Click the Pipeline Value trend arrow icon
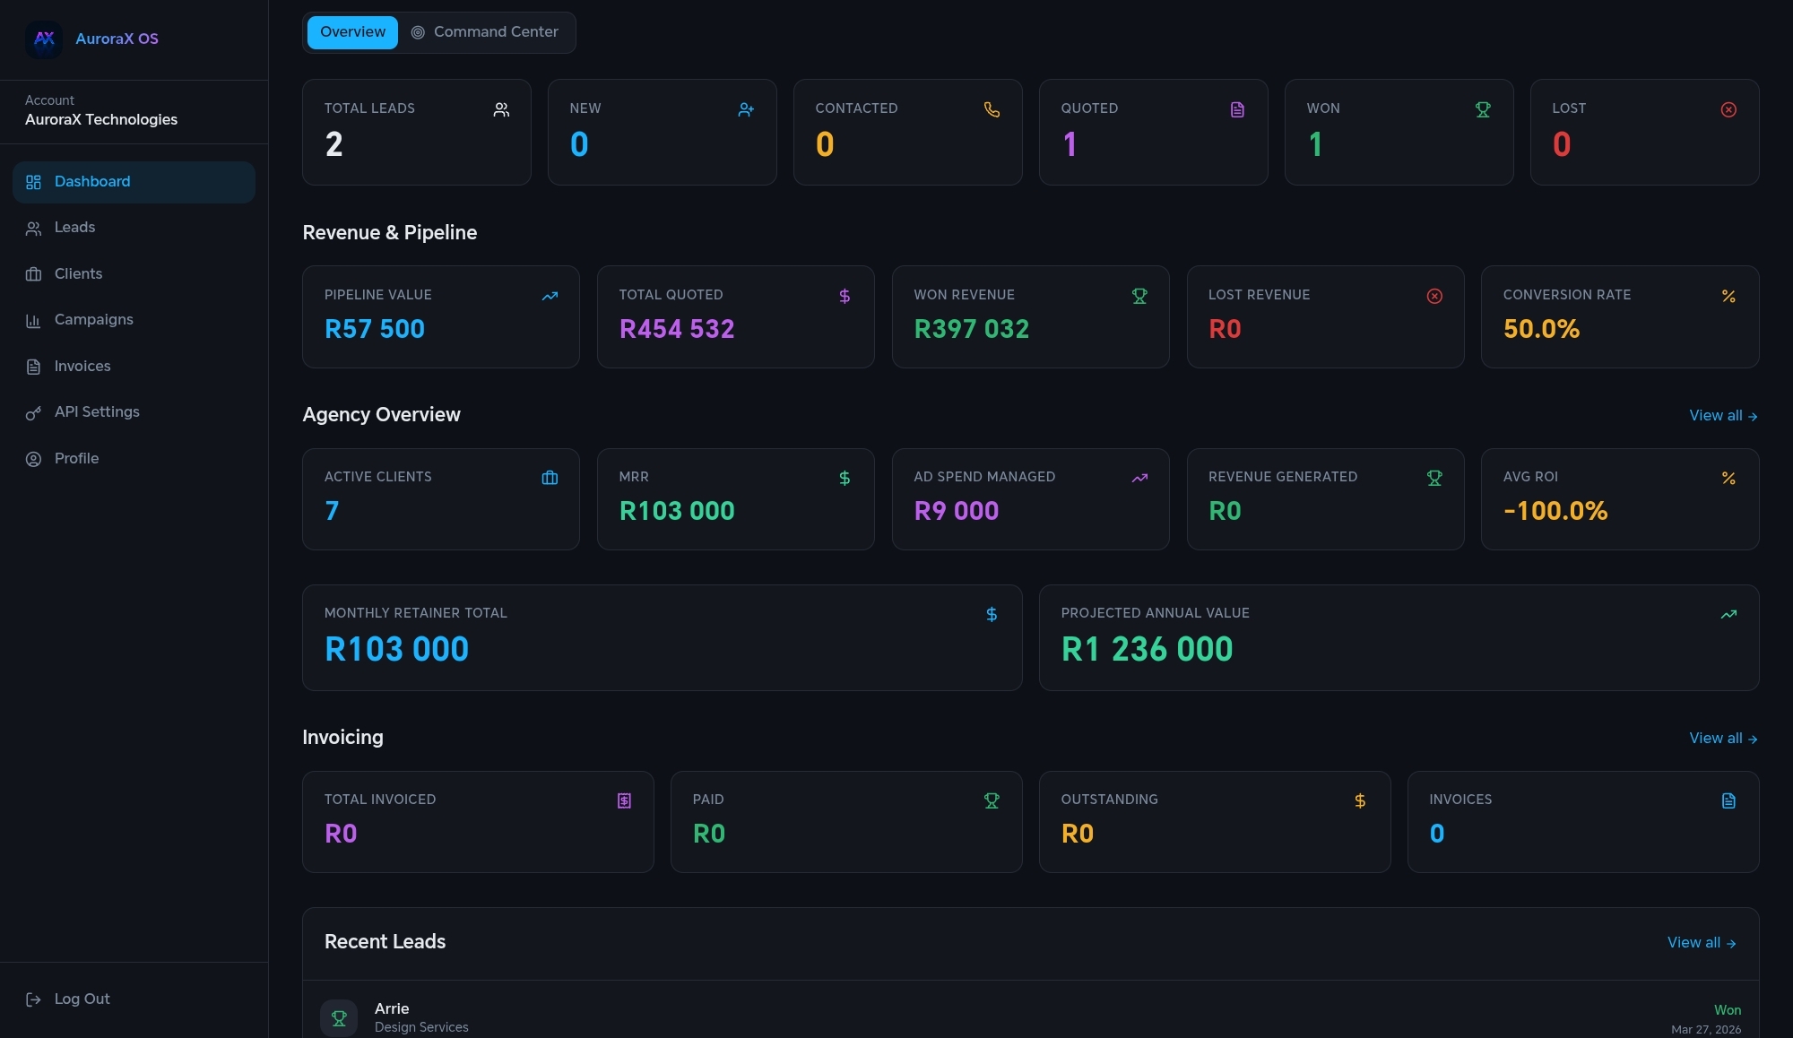 550,296
